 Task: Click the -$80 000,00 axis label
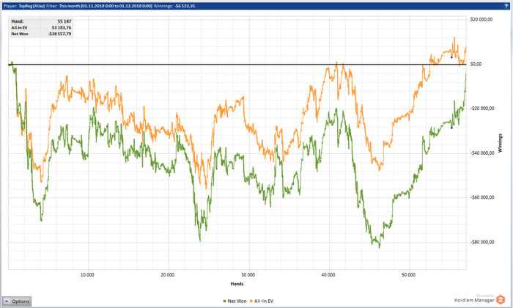pos(482,242)
